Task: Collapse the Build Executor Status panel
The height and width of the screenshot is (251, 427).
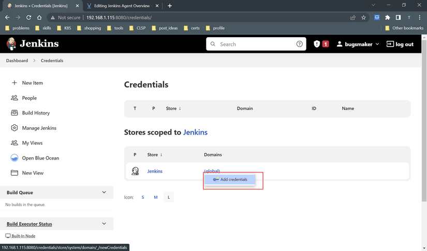Action: click(104, 224)
